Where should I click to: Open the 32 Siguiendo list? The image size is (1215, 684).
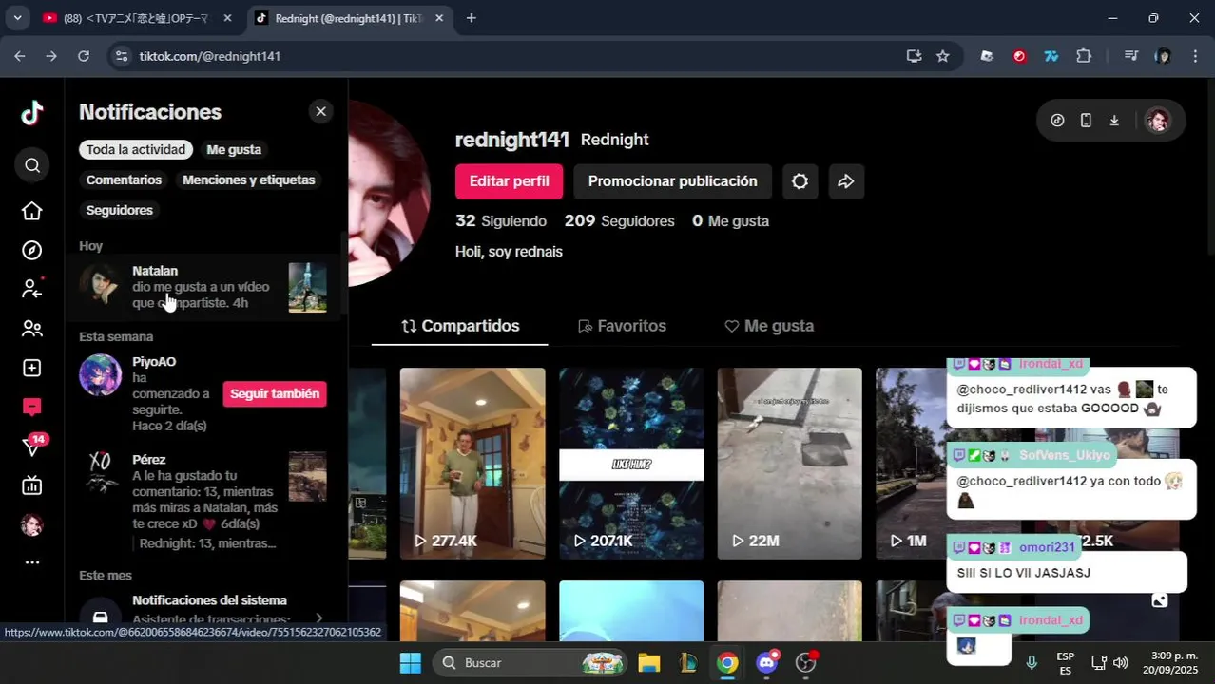501,221
